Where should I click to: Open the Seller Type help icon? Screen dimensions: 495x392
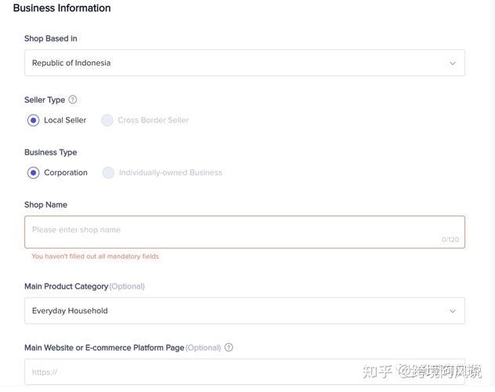[x=73, y=100]
